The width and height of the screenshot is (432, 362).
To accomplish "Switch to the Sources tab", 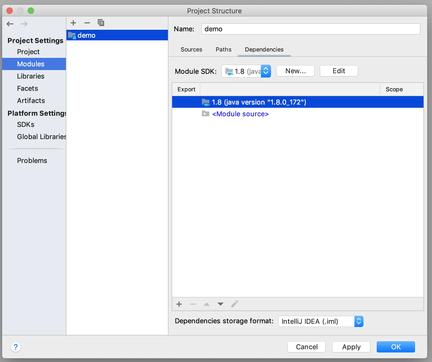I will point(191,50).
